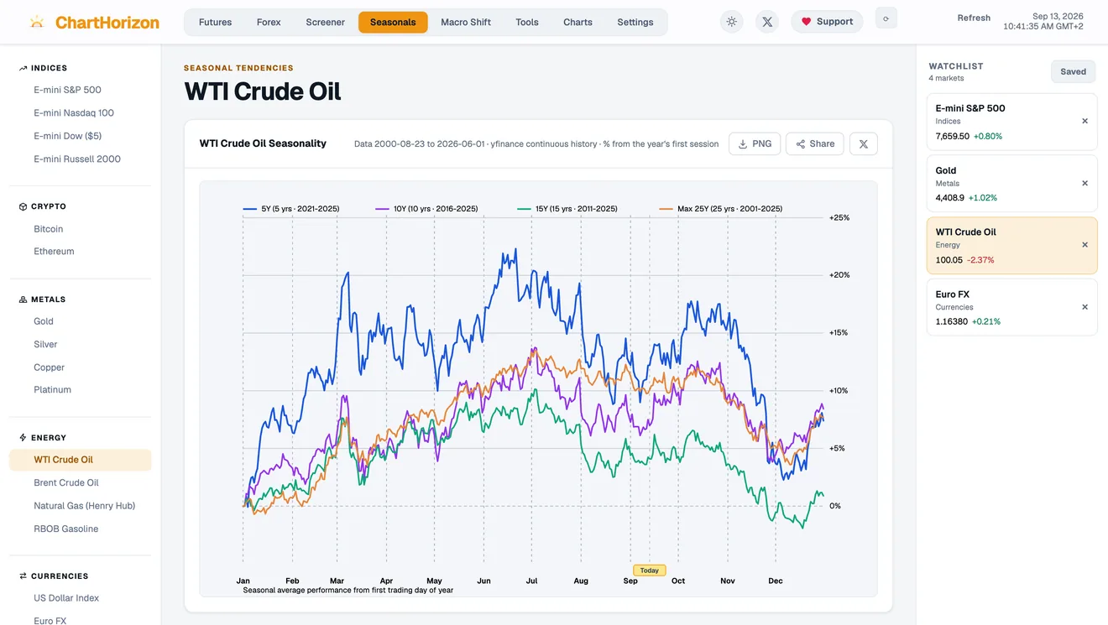The image size is (1108, 625).
Task: Remove E-mini S&P 500 from the watchlist
Action: 1084,121
